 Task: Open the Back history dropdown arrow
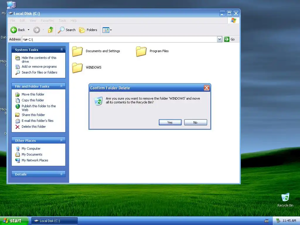pyautogui.click(x=28, y=30)
